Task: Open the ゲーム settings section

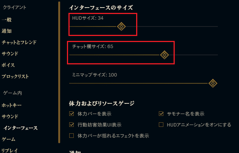Action: [8, 139]
